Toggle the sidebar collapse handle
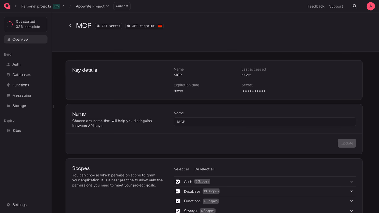The height and width of the screenshot is (213, 379). pos(54,106)
